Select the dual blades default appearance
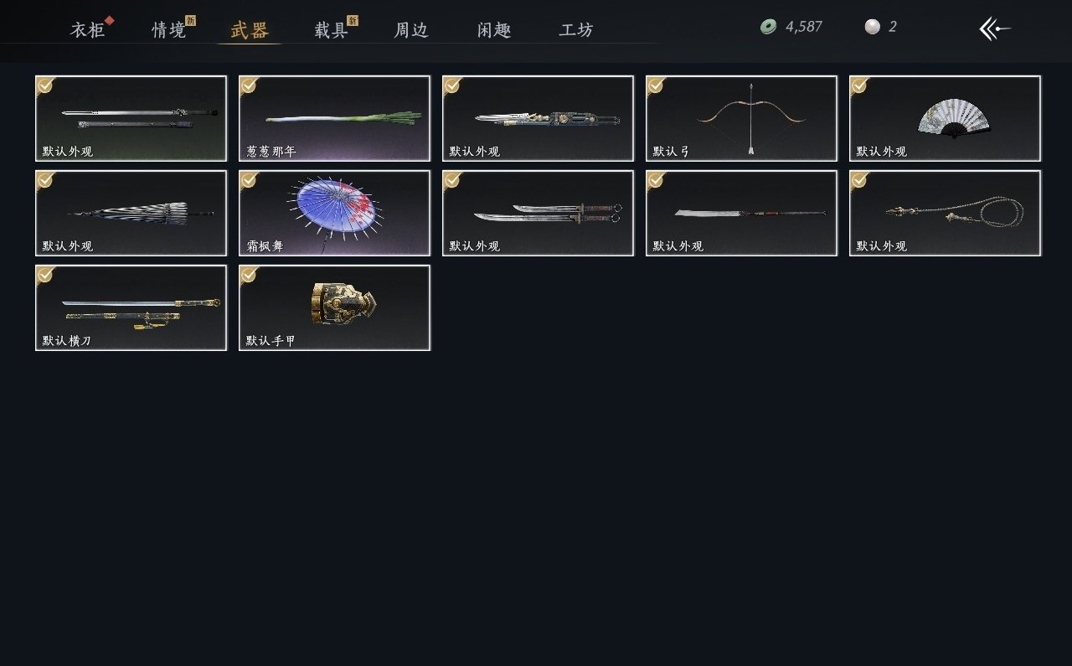Screen dimensions: 1072x666 point(538,213)
